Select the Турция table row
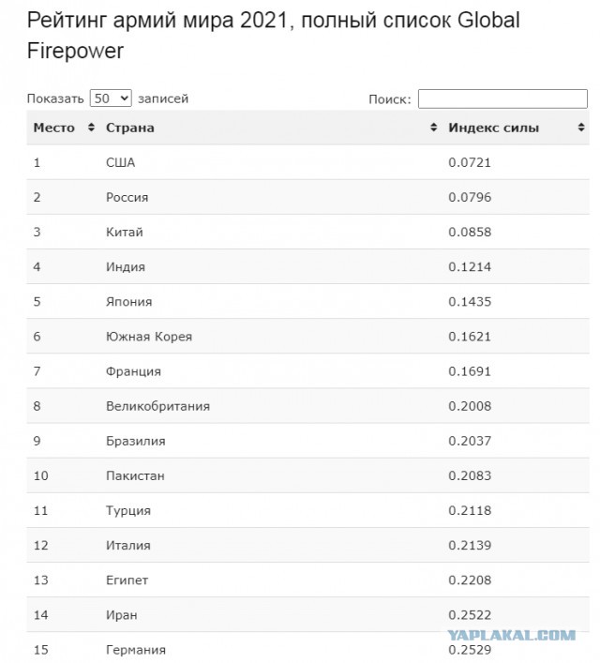This screenshot has height=663, width=600. point(307,510)
